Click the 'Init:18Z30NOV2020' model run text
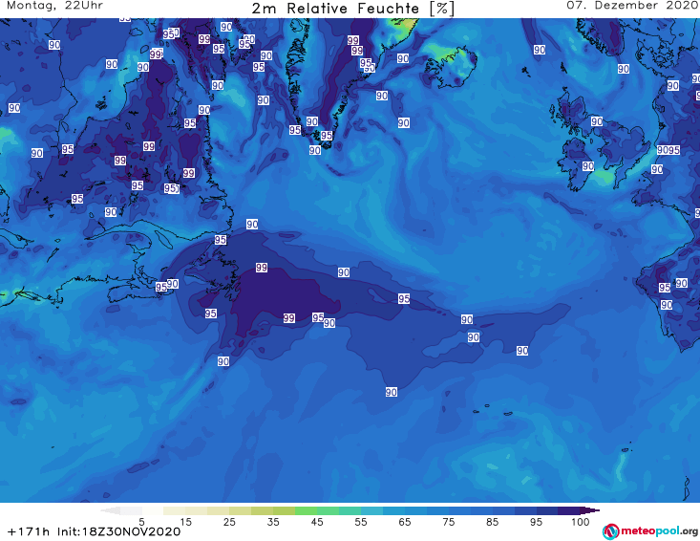 [x=118, y=531]
